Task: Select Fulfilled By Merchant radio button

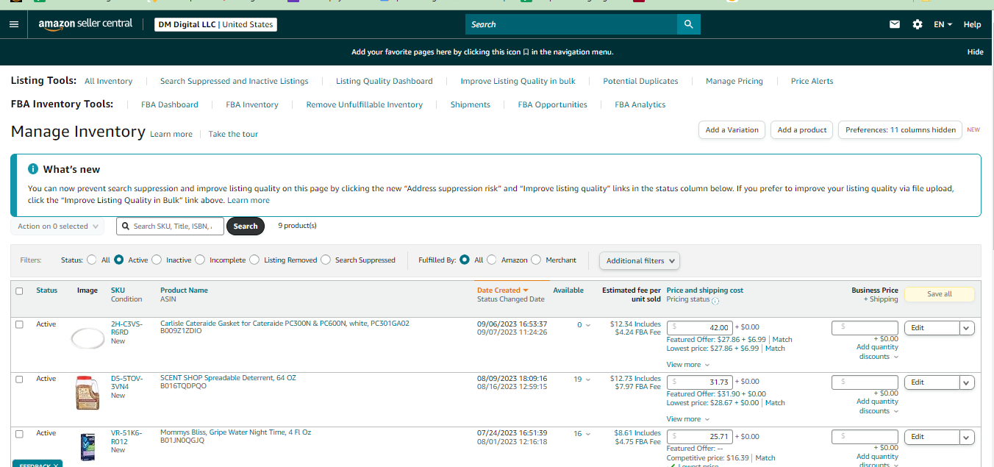Action: pos(536,260)
